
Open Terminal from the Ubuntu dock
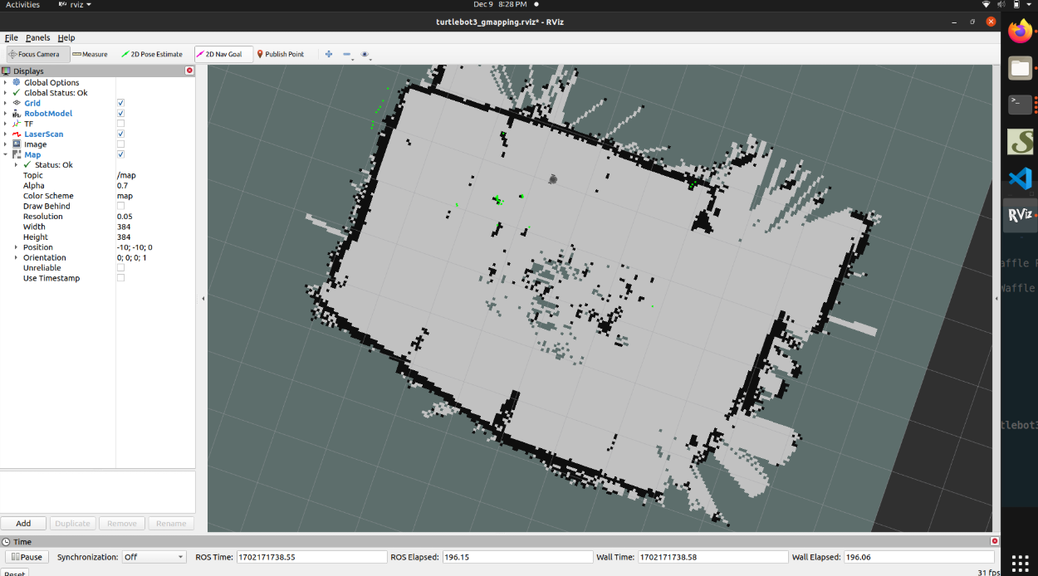(1020, 105)
